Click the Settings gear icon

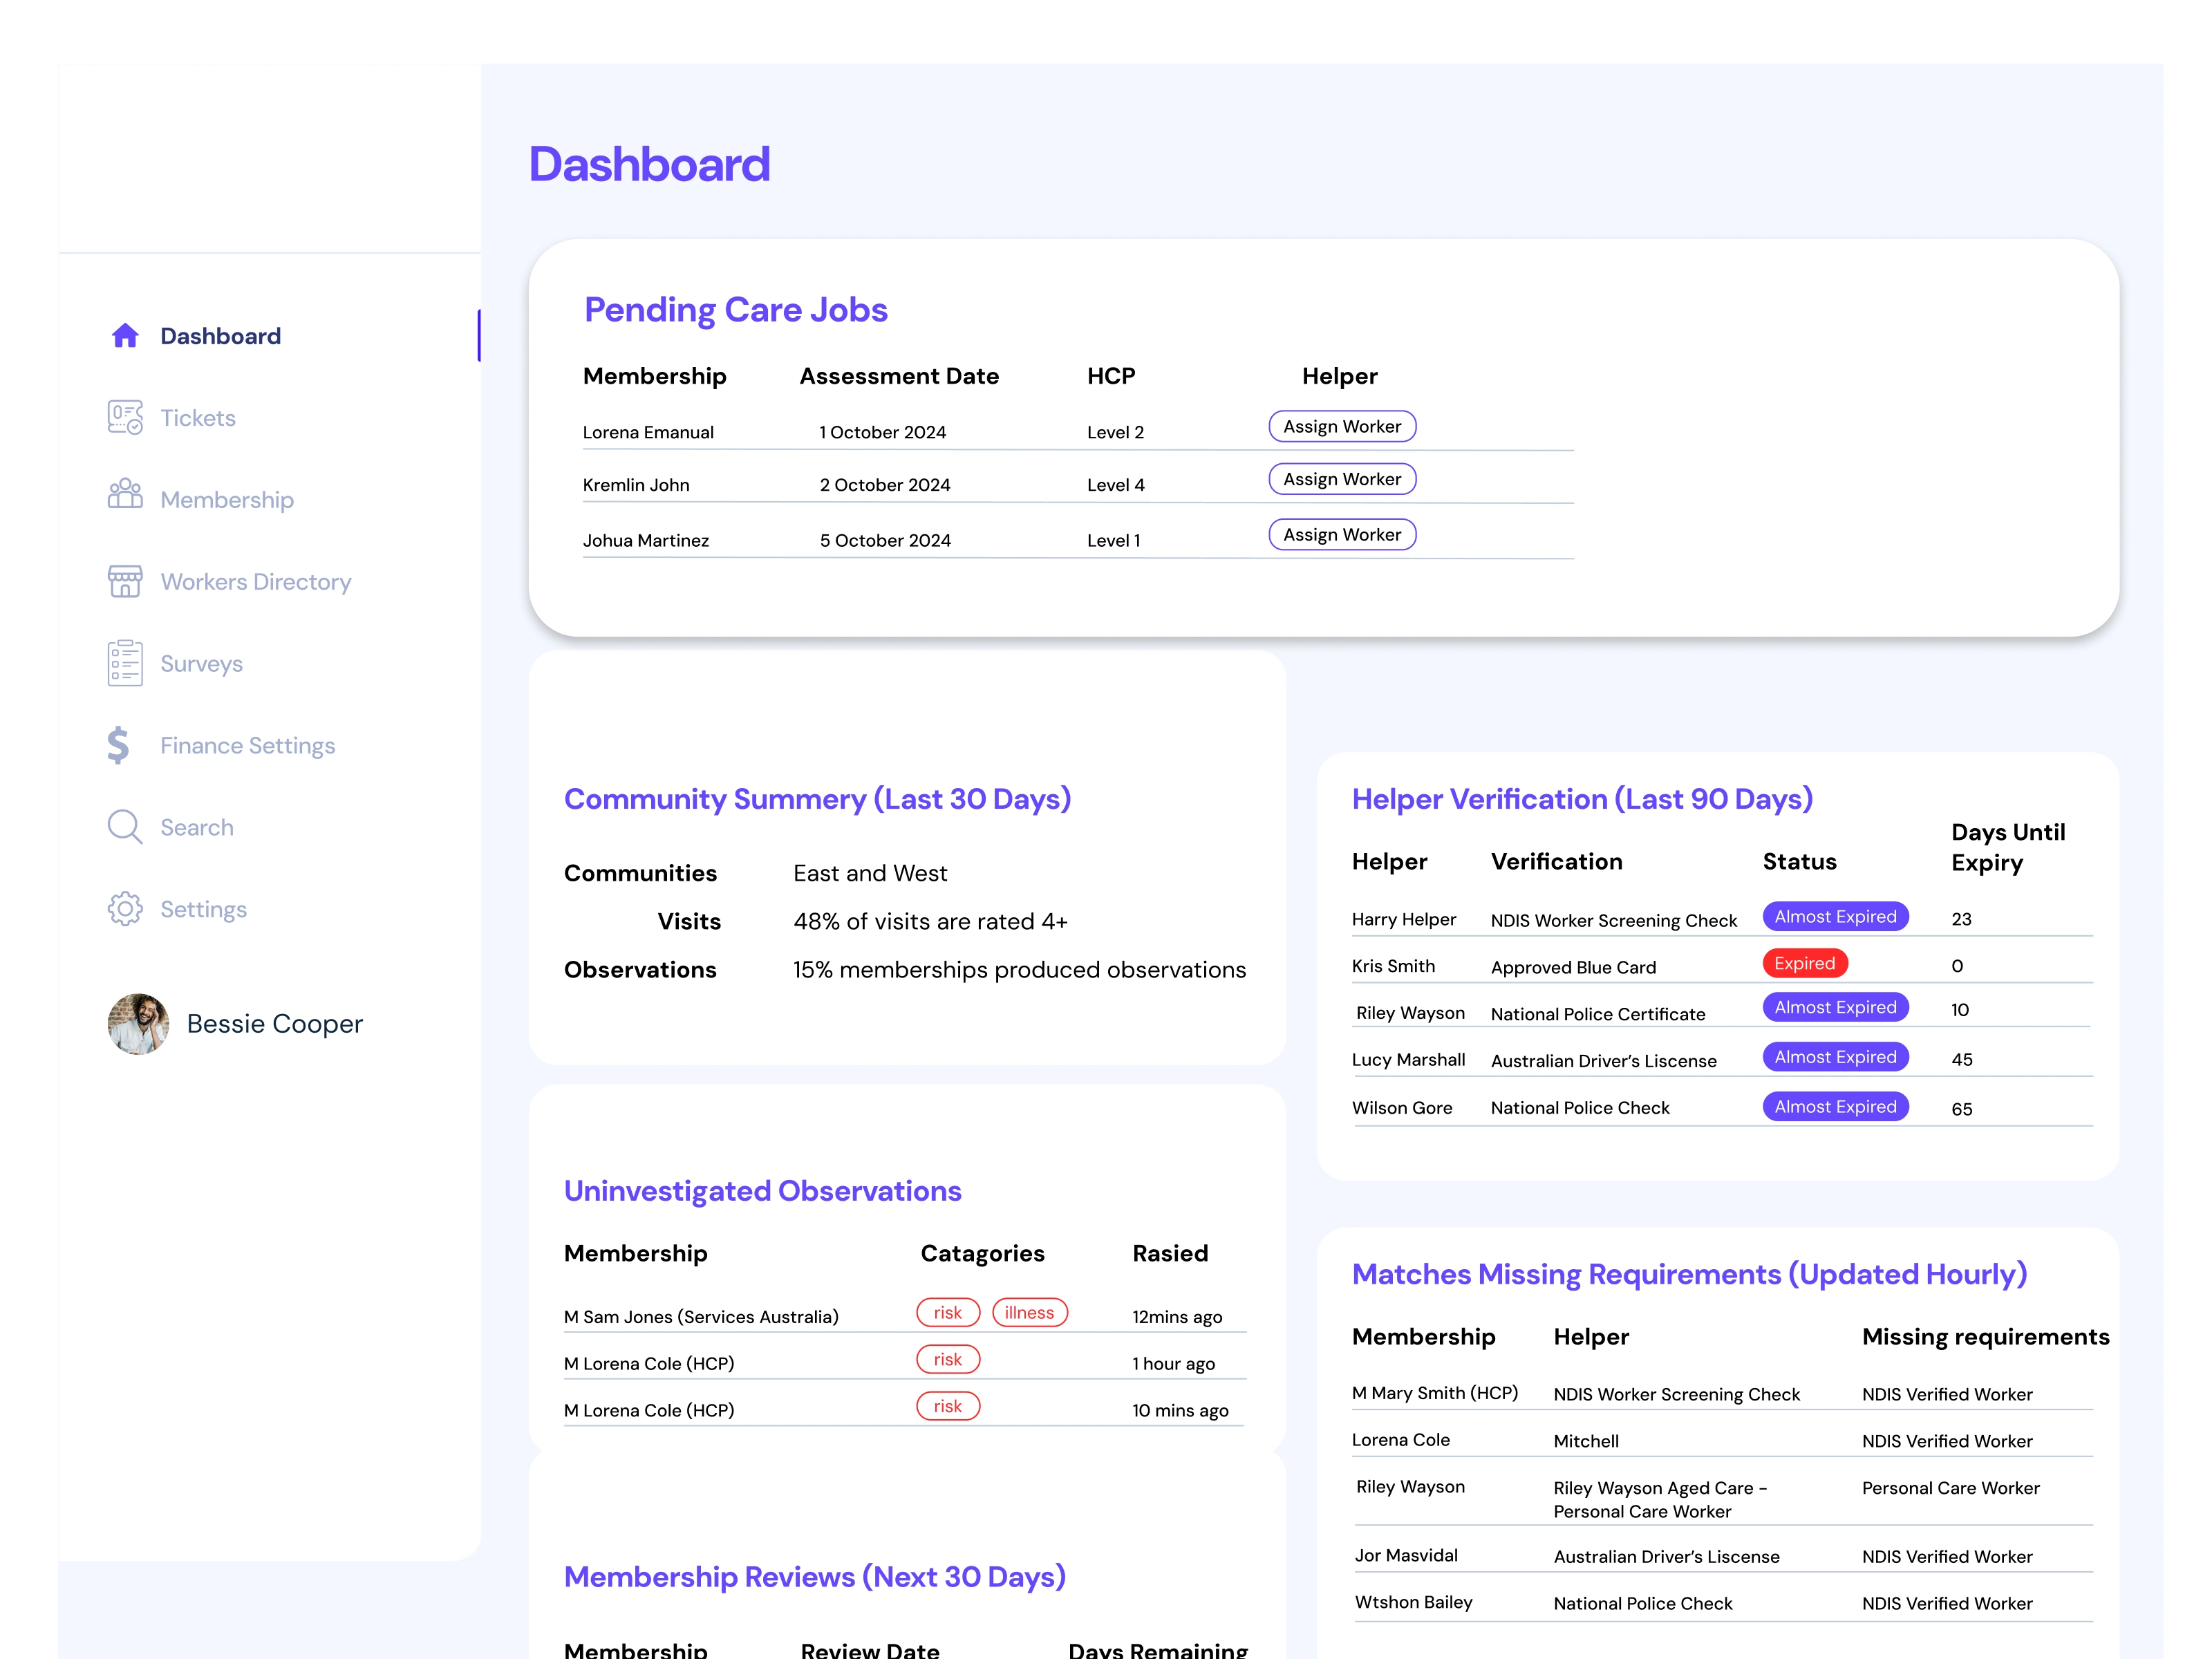(x=125, y=909)
